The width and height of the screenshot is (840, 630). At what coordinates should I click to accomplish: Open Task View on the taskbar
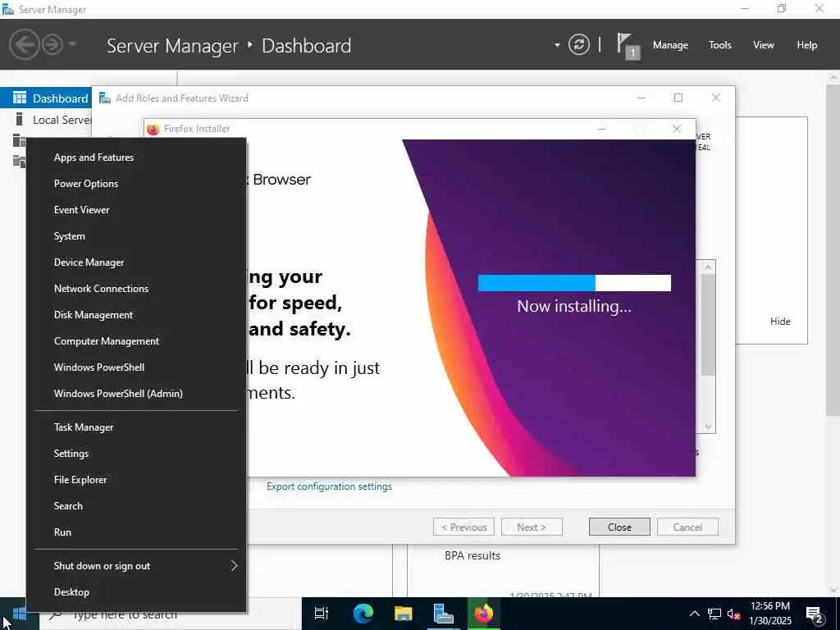[x=322, y=614]
